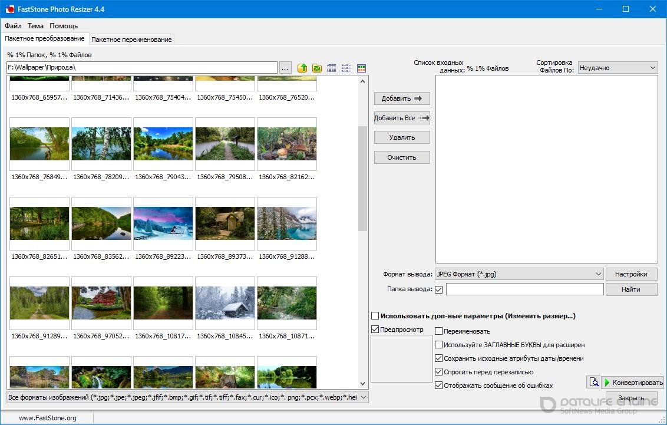The height and width of the screenshot is (425, 667).
Task: Open the Файл menu
Action: point(13,26)
